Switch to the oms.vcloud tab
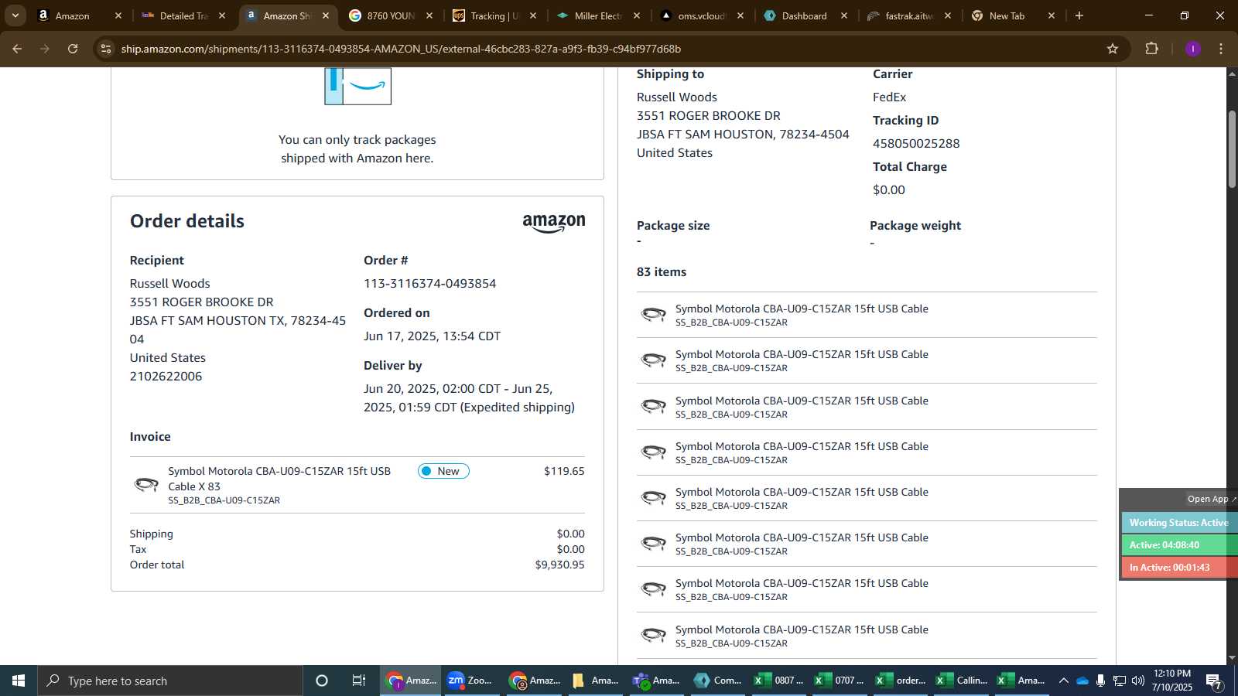This screenshot has width=1238, height=696. (702, 15)
